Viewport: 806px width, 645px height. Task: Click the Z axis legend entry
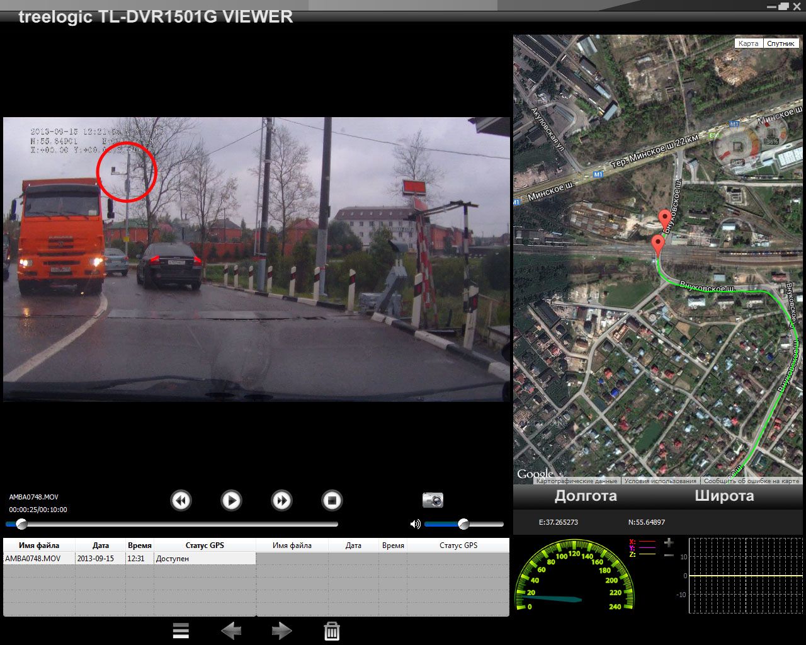642,554
